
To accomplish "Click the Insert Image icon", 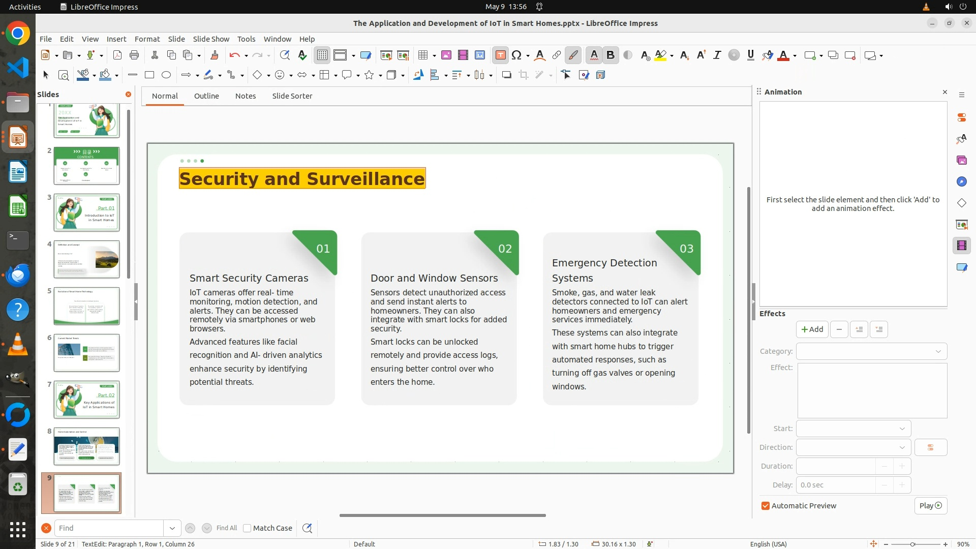I will click(x=446, y=55).
